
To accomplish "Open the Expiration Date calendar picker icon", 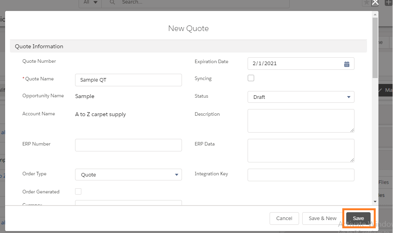I will coord(347,64).
